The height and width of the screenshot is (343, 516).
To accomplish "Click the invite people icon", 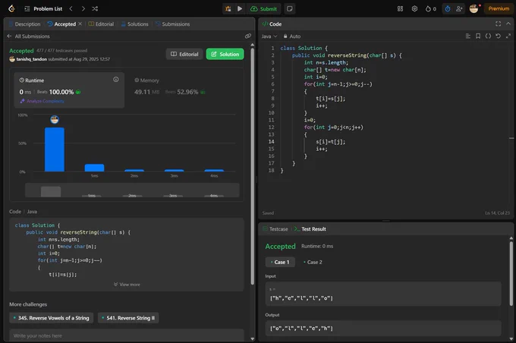I will [x=459, y=9].
